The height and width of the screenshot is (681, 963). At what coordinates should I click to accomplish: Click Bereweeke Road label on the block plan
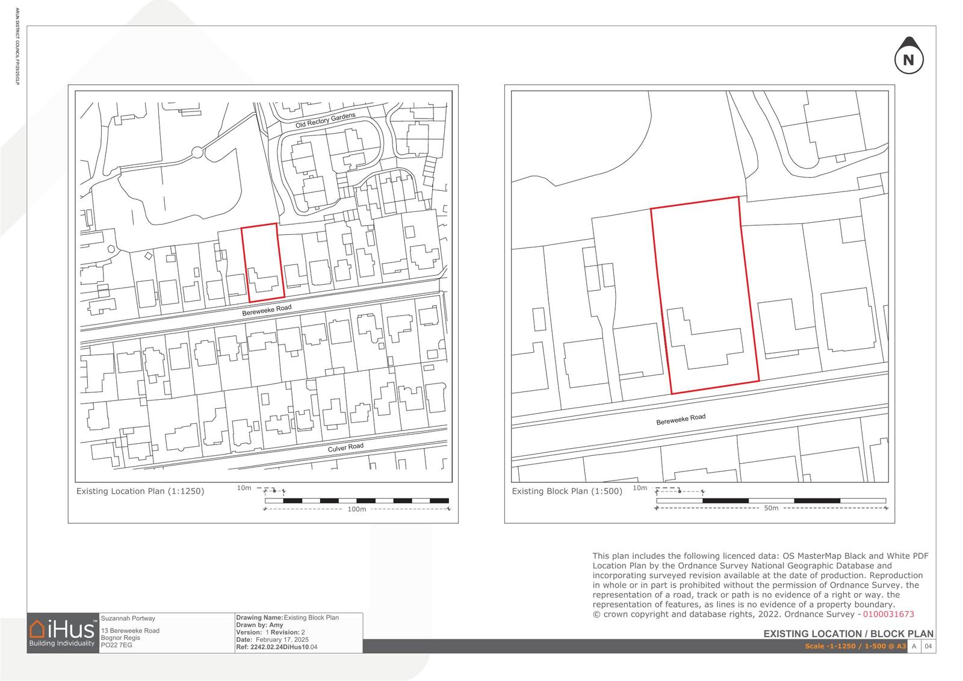681,420
